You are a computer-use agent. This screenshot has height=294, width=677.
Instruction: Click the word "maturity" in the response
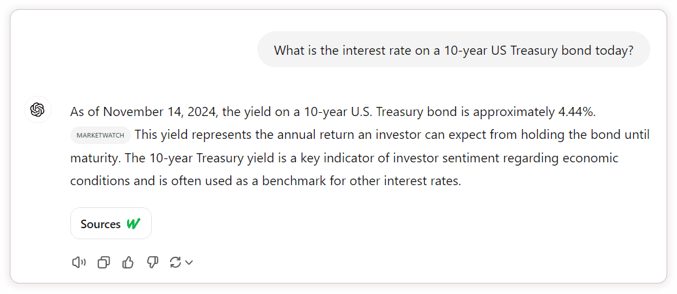pos(92,158)
